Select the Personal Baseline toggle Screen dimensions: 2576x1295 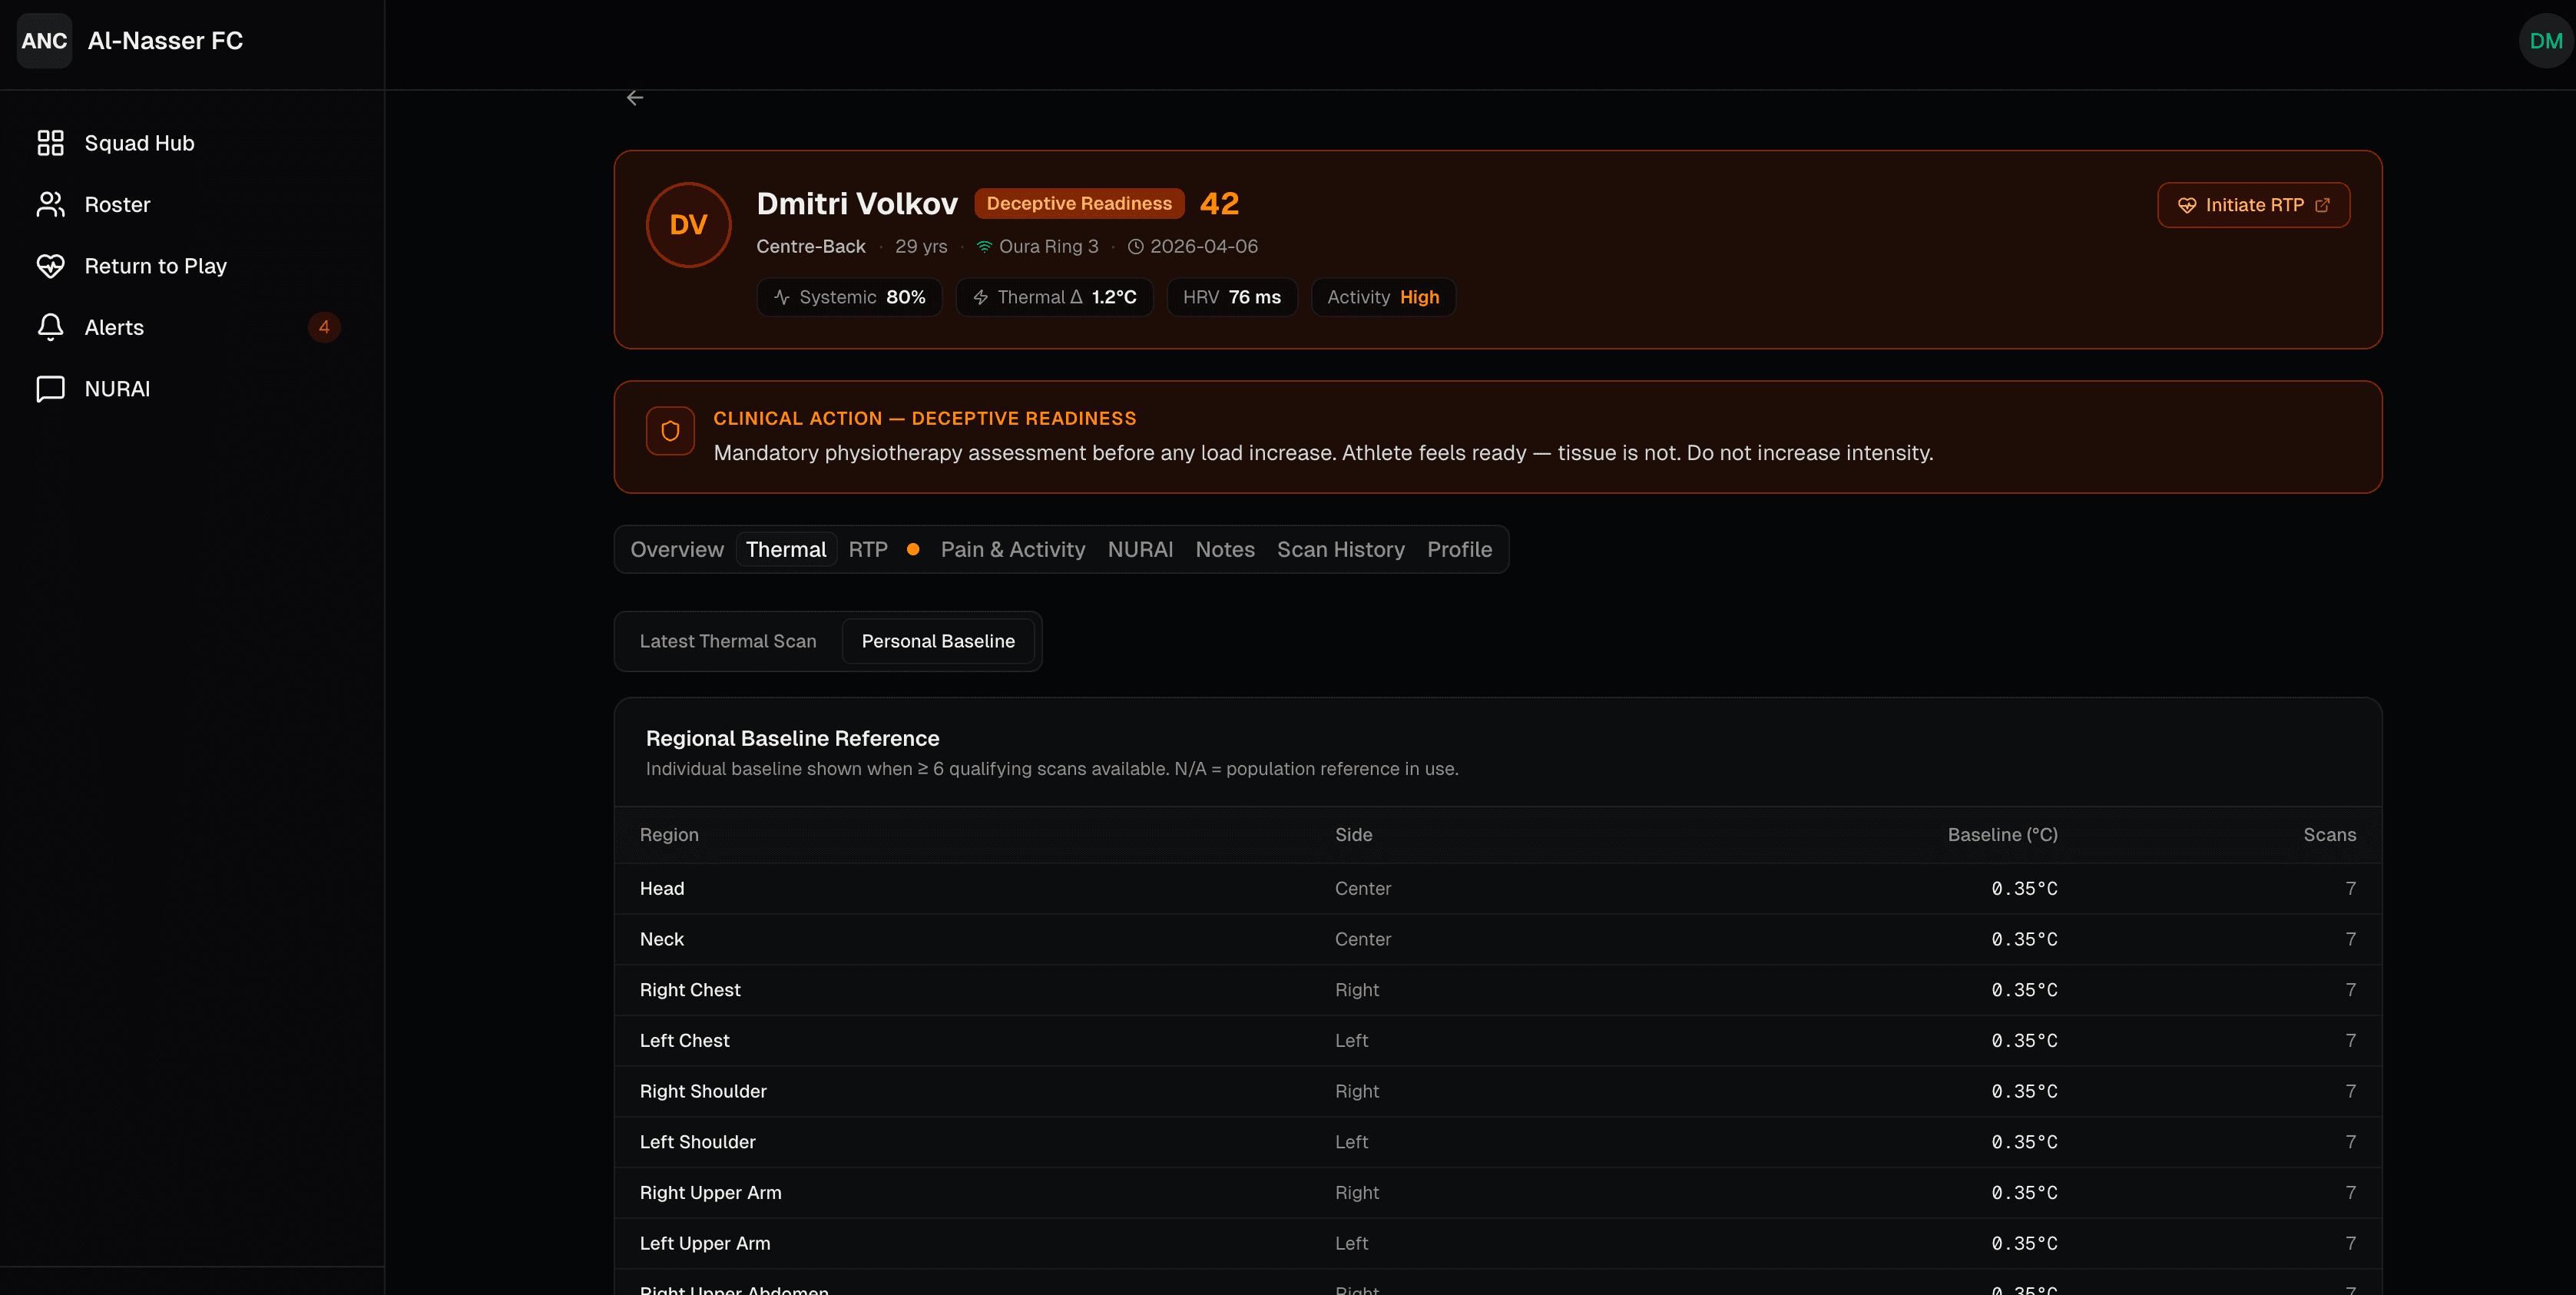pyautogui.click(x=937, y=641)
